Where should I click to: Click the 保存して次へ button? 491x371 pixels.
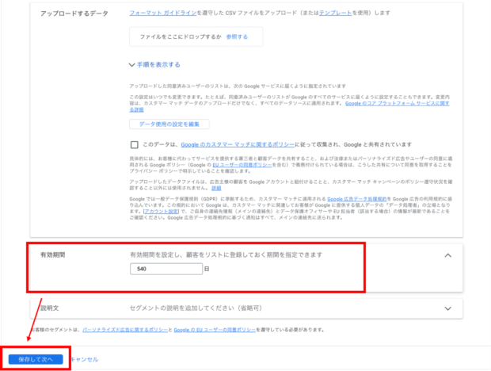click(x=36, y=359)
